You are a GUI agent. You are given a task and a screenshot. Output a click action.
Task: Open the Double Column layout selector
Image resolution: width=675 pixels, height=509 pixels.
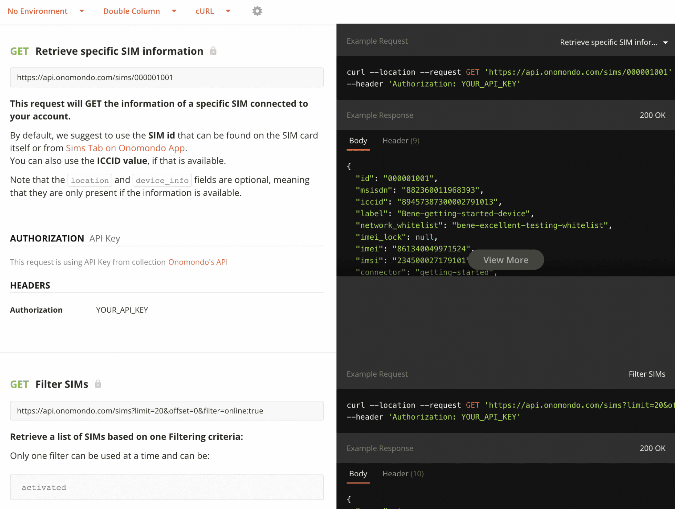click(x=131, y=11)
